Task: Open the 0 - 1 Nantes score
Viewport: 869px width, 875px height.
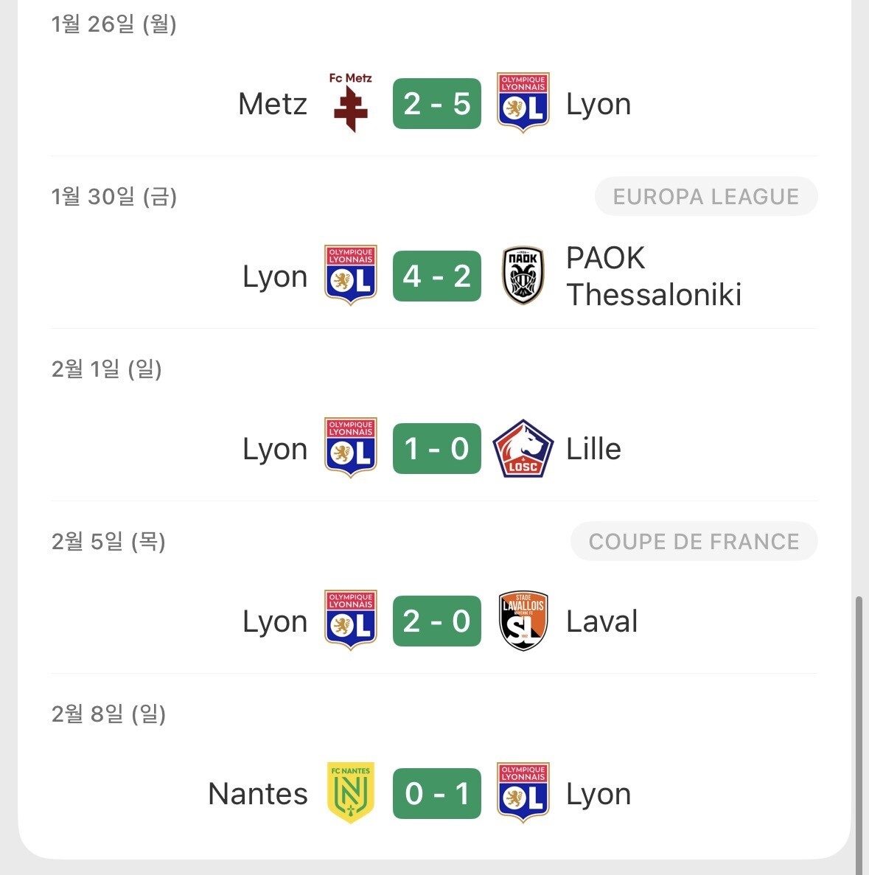Action: (x=436, y=793)
